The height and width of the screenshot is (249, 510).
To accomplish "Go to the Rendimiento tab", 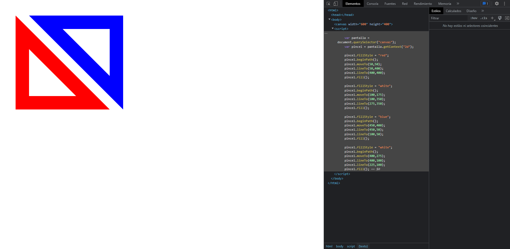I will click(423, 3).
